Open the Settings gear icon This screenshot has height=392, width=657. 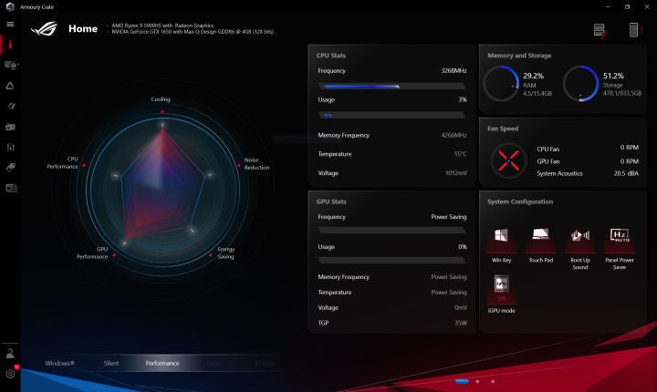10,374
